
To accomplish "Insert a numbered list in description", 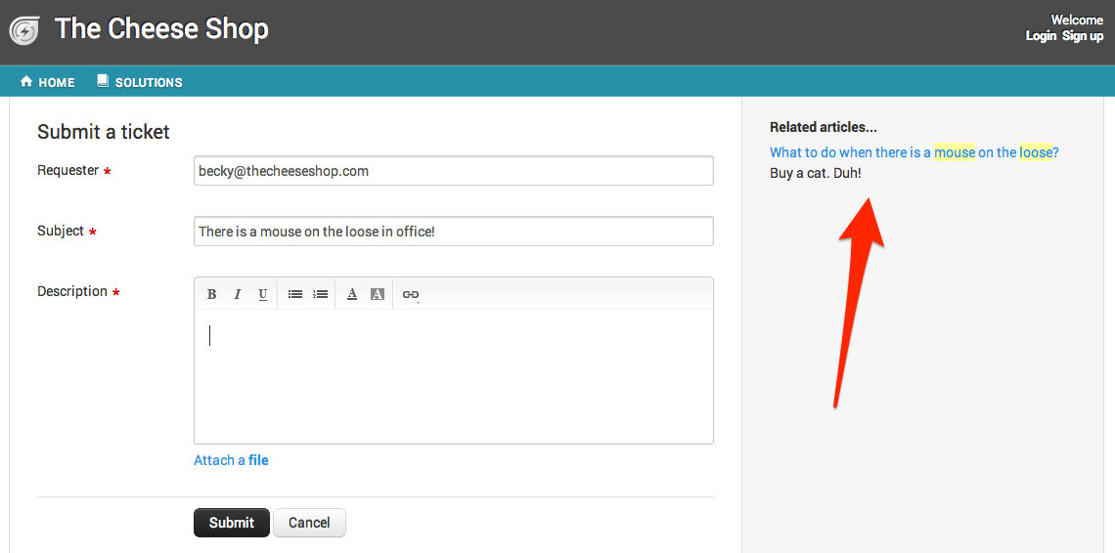I will (320, 294).
